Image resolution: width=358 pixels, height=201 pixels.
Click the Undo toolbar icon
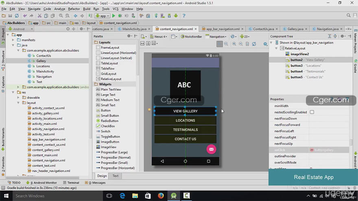25,16
